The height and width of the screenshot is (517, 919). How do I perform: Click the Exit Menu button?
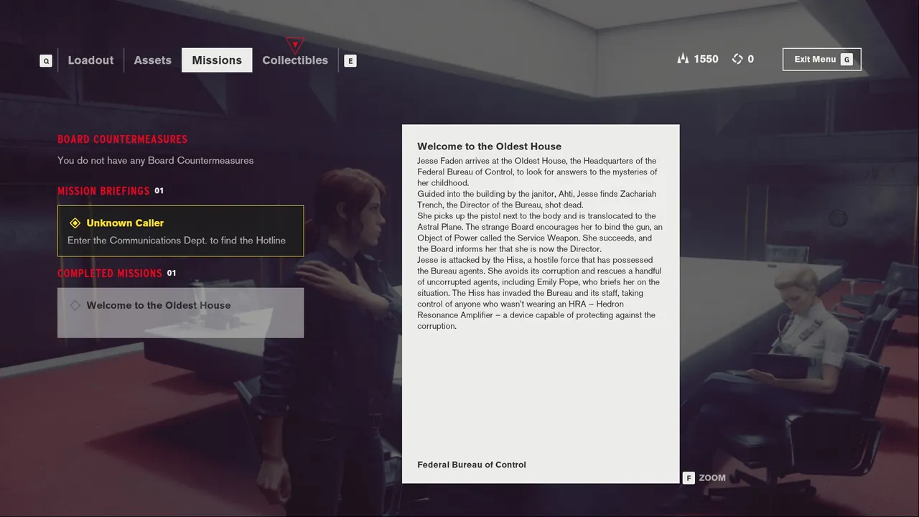pos(821,60)
